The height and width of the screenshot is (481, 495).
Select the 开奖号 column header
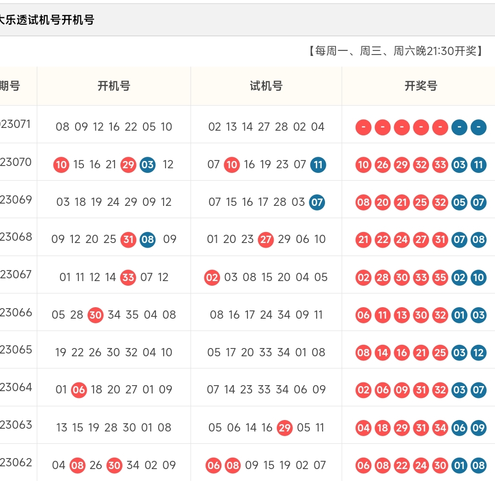421,86
